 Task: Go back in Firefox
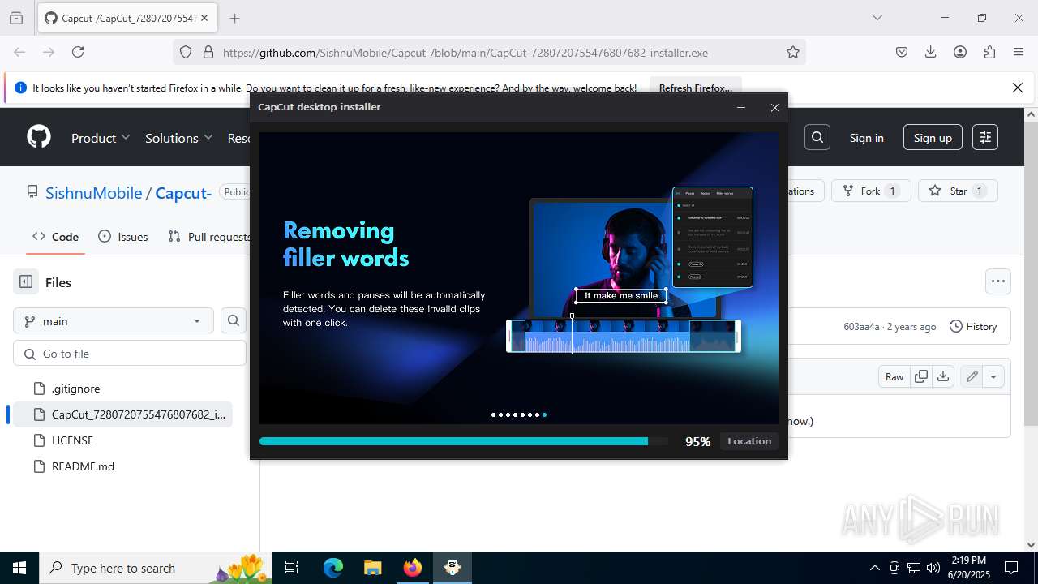click(19, 52)
